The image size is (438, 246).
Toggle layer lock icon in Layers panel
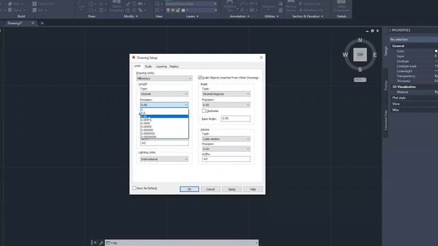click(178, 10)
